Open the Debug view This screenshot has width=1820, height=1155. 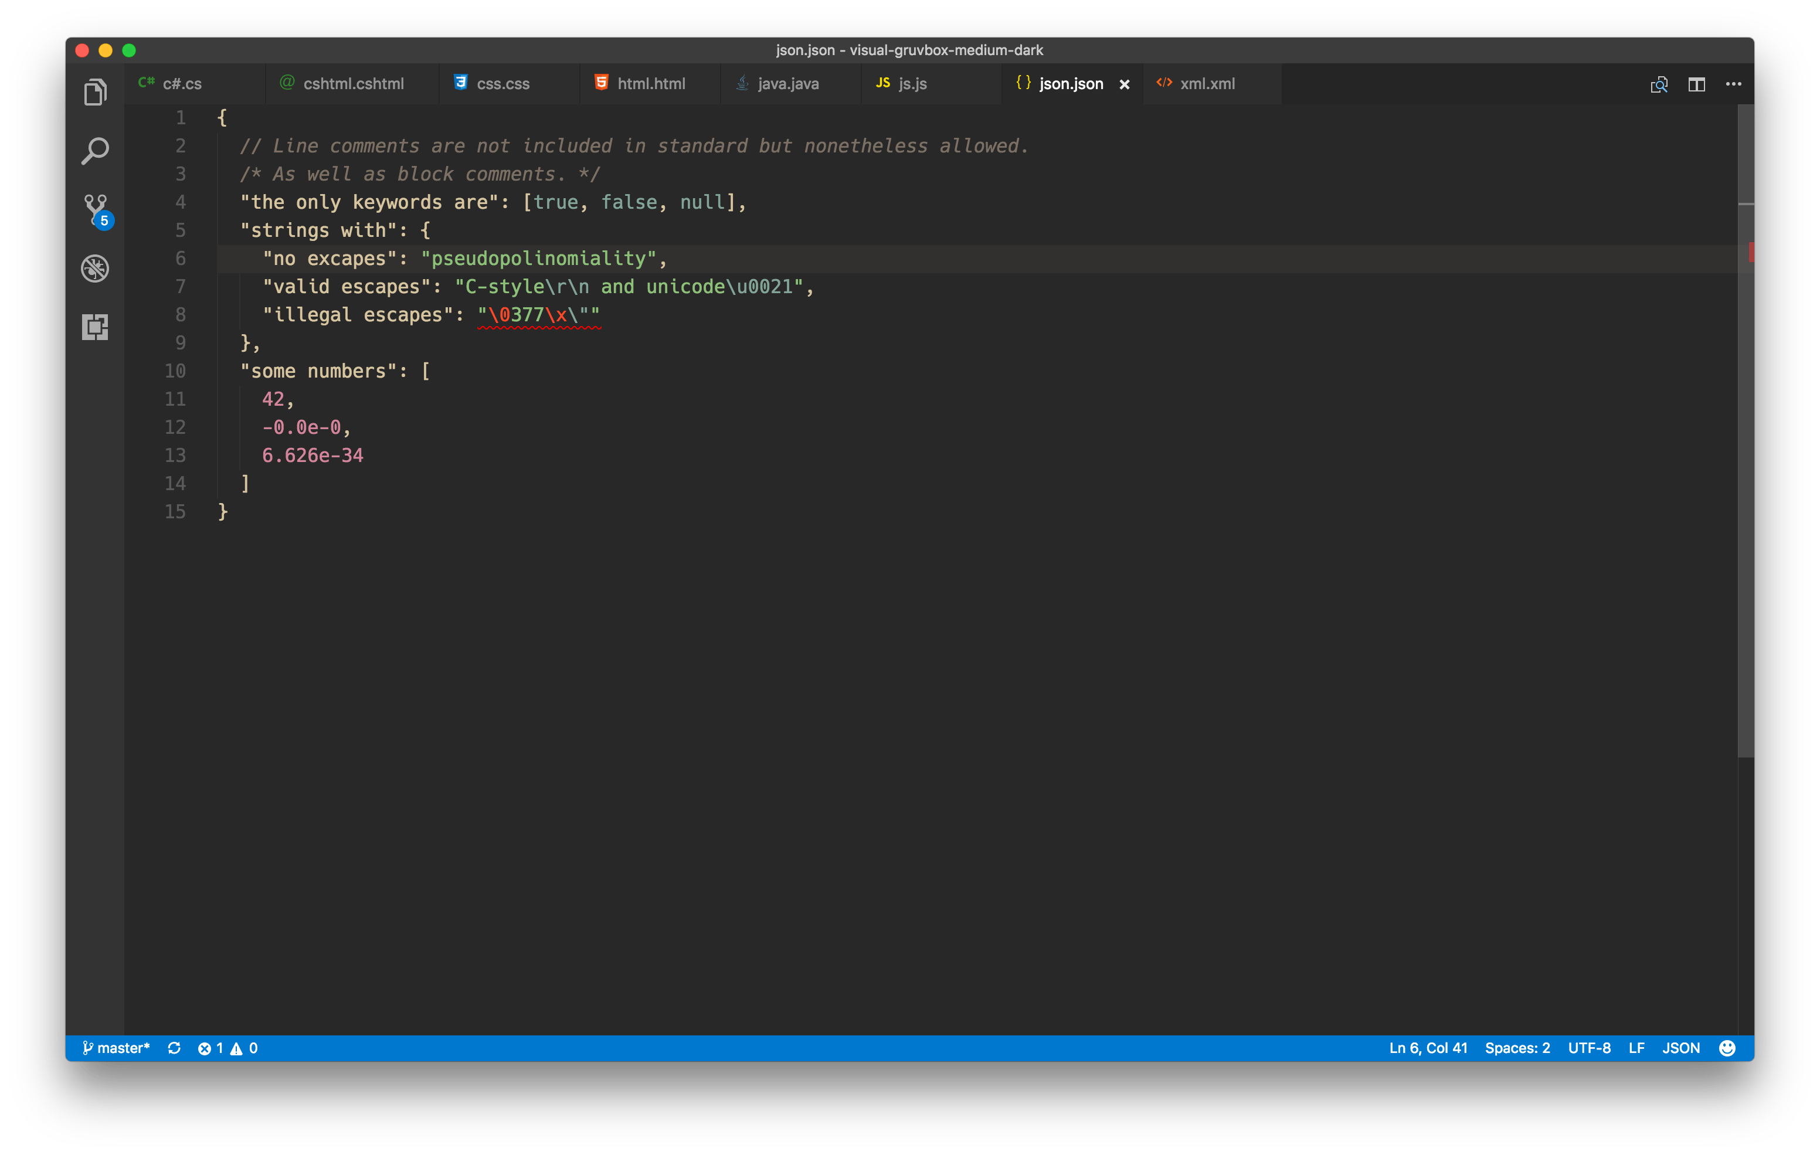pos(94,269)
